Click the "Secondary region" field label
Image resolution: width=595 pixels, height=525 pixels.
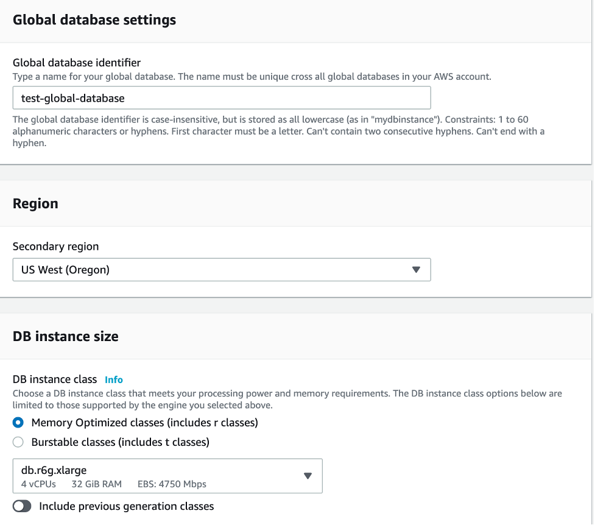[55, 247]
